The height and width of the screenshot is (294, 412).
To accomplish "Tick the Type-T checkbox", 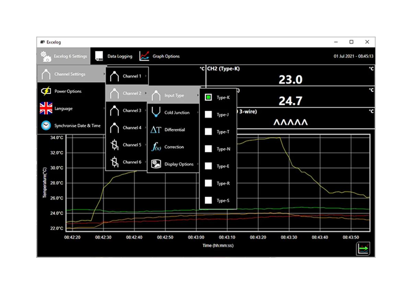I will point(208,132).
